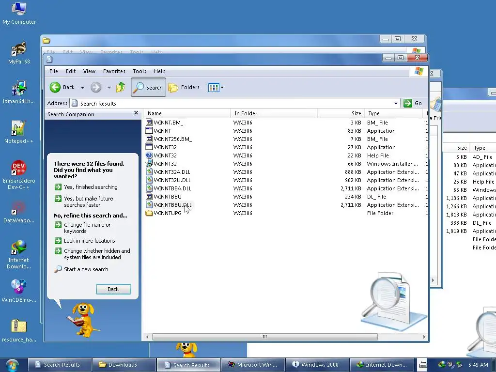Select the WINNT32 application row (27 KB)

tap(286, 147)
